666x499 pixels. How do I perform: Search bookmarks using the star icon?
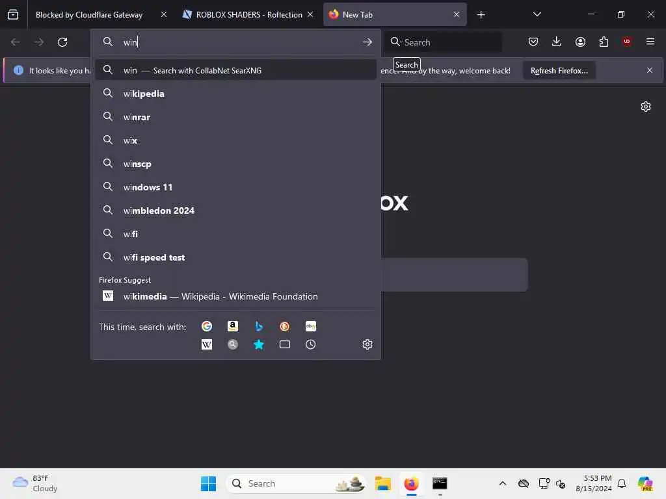coord(259,344)
